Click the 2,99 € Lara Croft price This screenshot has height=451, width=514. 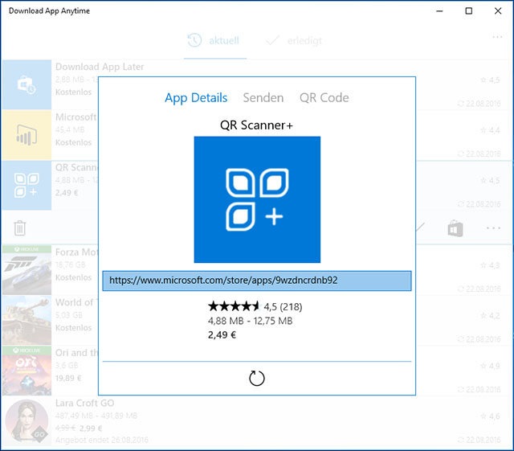(x=91, y=428)
